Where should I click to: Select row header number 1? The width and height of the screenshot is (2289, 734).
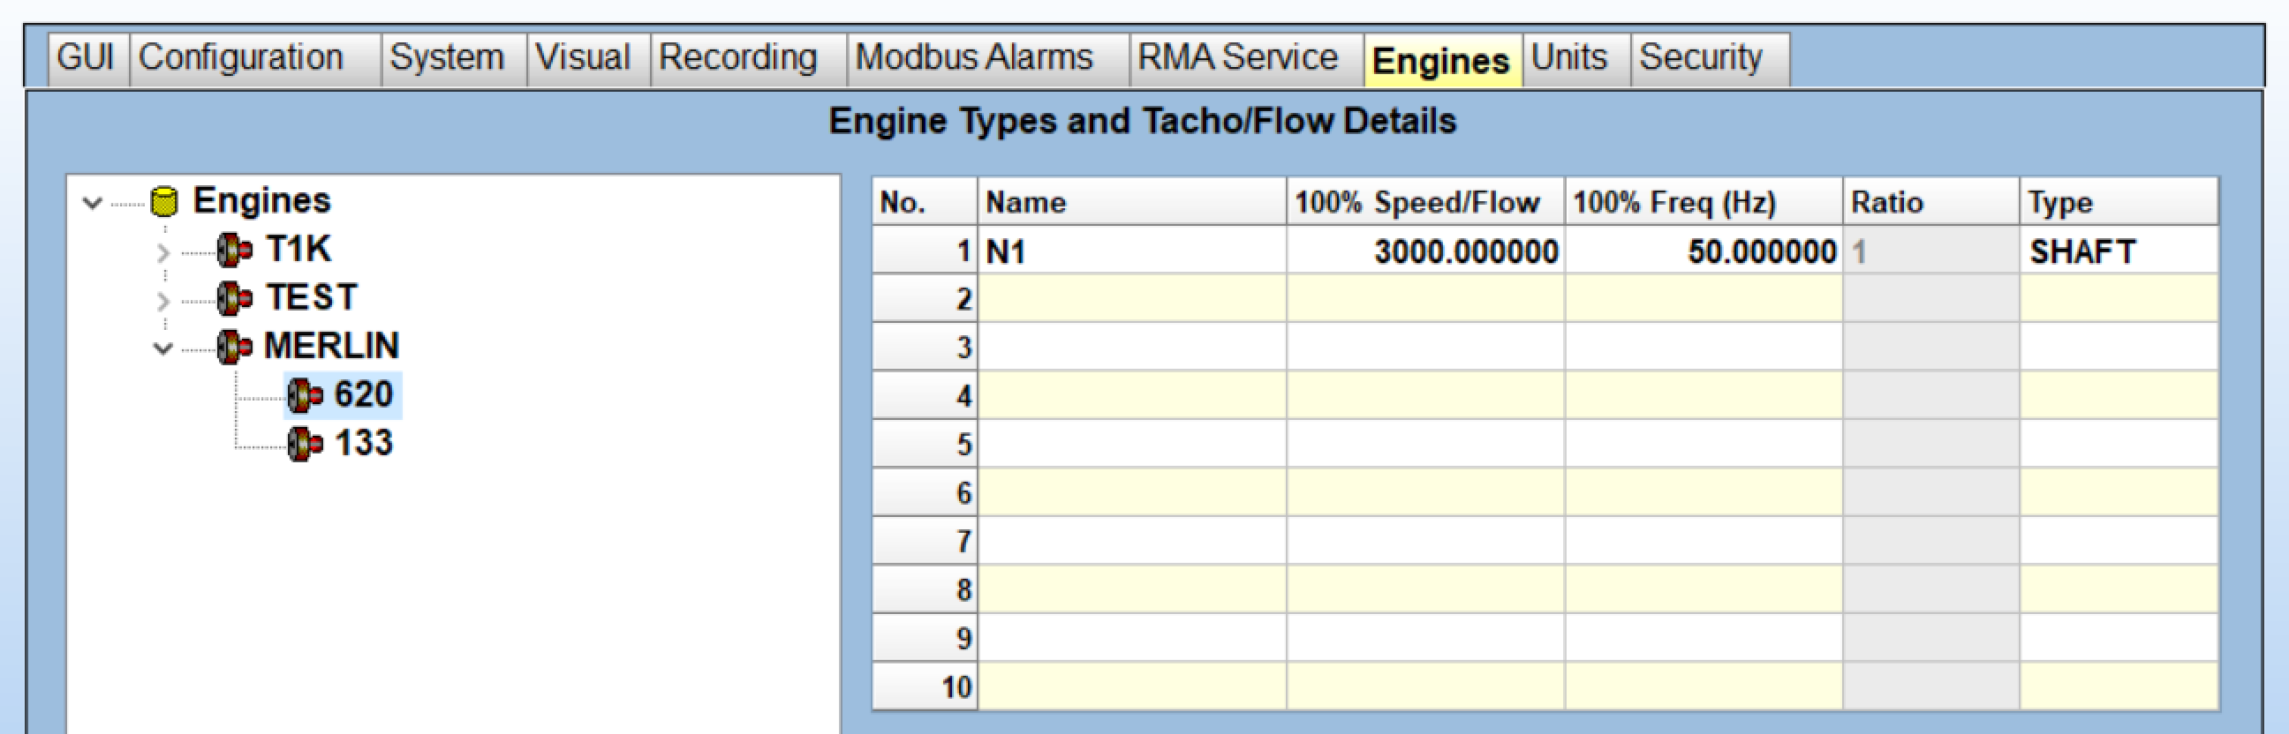(x=925, y=251)
